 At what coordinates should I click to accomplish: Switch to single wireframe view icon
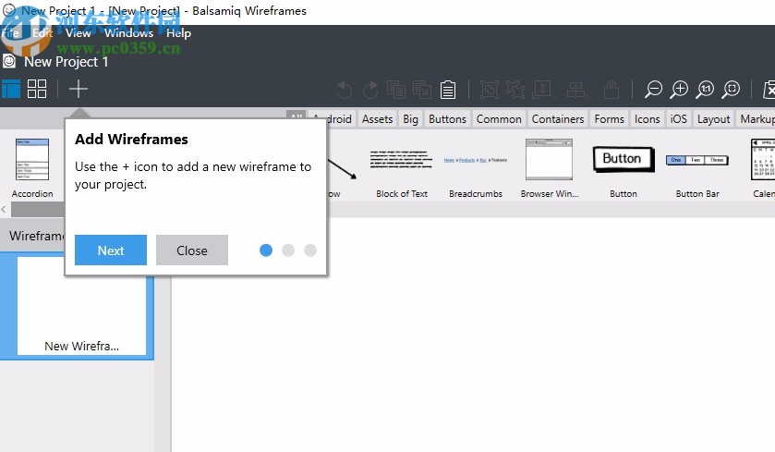coord(11,90)
